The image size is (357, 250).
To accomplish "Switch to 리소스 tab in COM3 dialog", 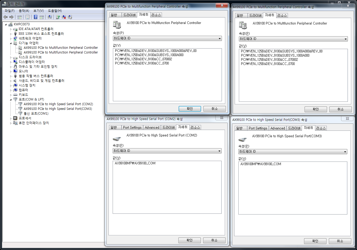I will point(321,128).
